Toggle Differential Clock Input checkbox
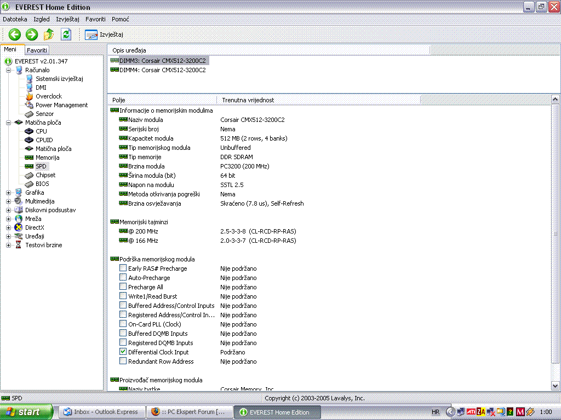The height and width of the screenshot is (420, 561). pos(123,352)
